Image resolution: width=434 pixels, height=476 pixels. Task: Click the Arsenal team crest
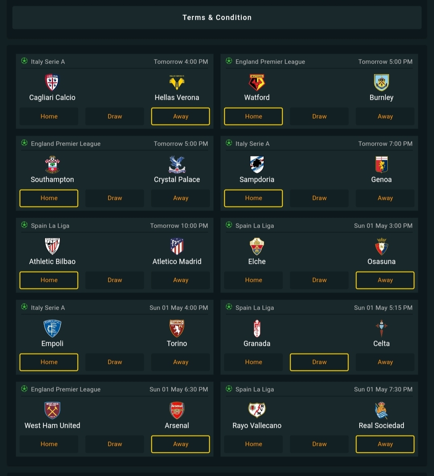pyautogui.click(x=177, y=410)
